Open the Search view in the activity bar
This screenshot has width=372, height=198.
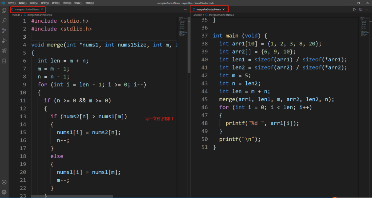[4, 21]
